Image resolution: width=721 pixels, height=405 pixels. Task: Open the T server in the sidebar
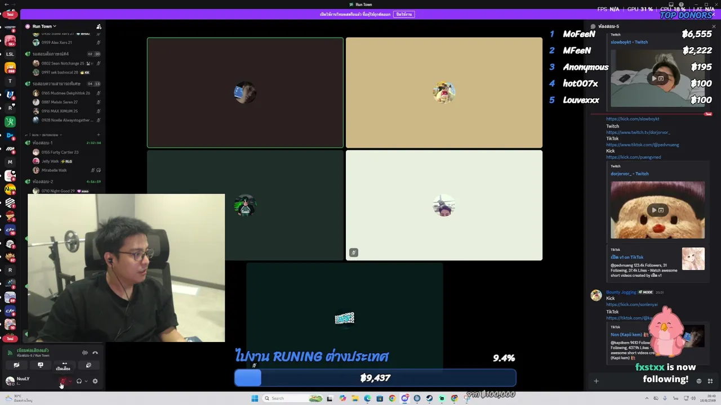point(10,81)
